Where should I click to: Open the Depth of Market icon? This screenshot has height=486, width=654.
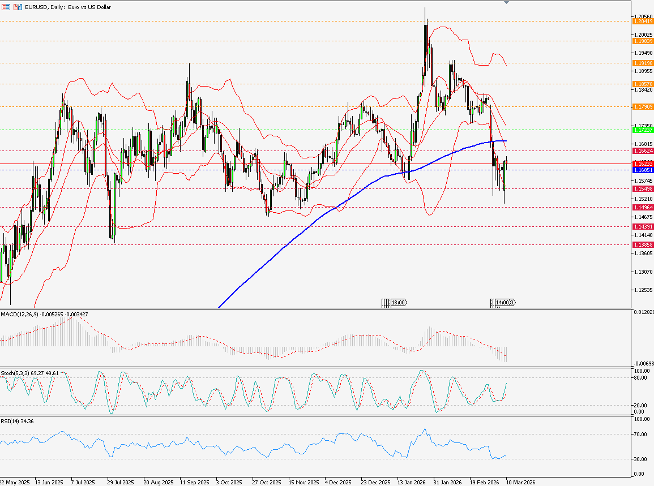tap(6, 6)
